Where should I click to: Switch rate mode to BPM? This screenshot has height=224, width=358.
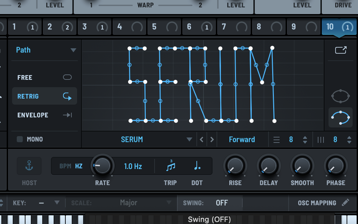tap(65, 166)
